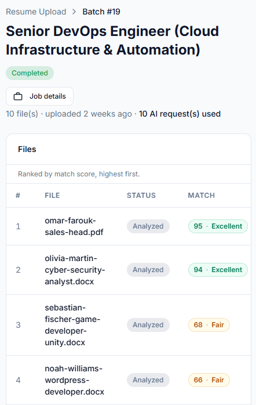Go back to Resume Upload breadcrumb
Image resolution: width=256 pixels, height=405 pixels.
click(x=36, y=12)
